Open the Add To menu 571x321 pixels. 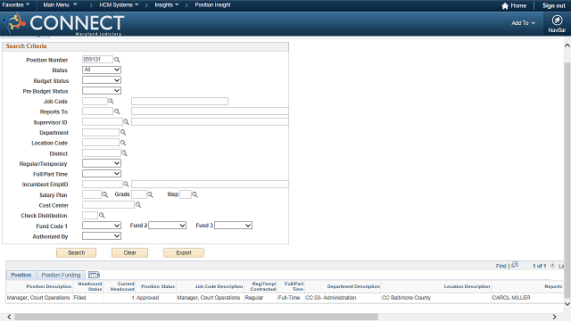523,23
